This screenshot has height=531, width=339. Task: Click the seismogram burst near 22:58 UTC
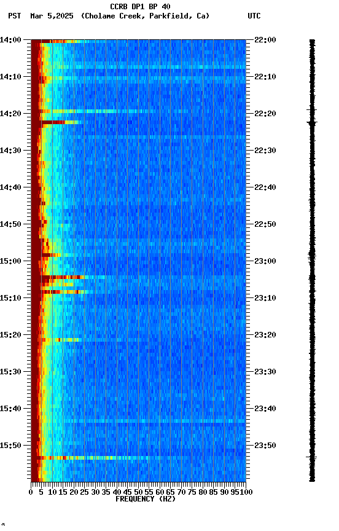tap(312, 254)
